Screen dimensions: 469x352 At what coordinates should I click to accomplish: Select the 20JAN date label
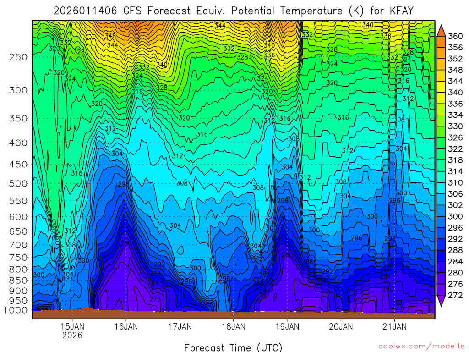tap(341, 326)
